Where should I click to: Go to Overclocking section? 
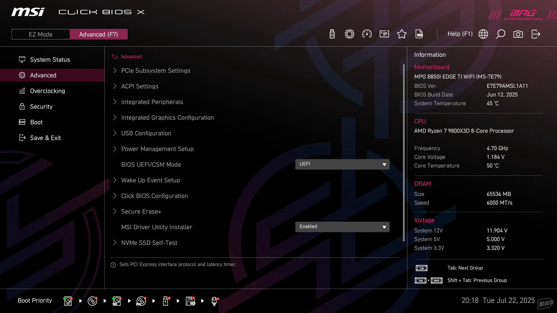(x=52, y=91)
